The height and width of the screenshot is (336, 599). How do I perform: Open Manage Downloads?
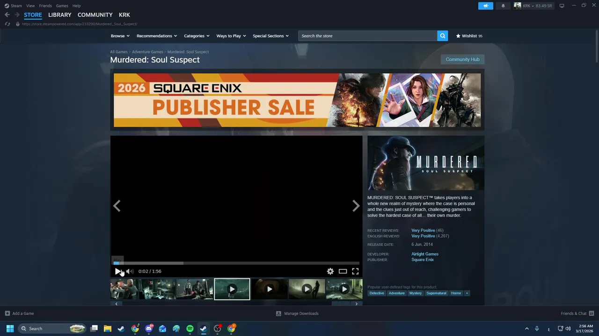tap(297, 314)
